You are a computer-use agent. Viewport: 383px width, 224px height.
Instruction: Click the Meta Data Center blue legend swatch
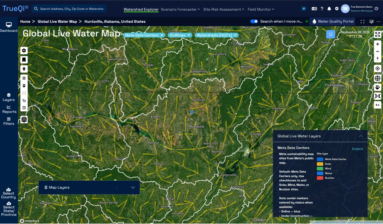point(320,159)
